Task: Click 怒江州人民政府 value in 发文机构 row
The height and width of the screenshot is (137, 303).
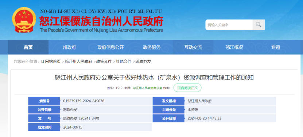Action: coord(199,101)
